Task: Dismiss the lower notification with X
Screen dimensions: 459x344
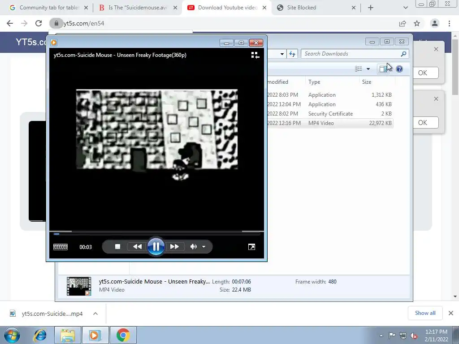Action: tap(436, 99)
